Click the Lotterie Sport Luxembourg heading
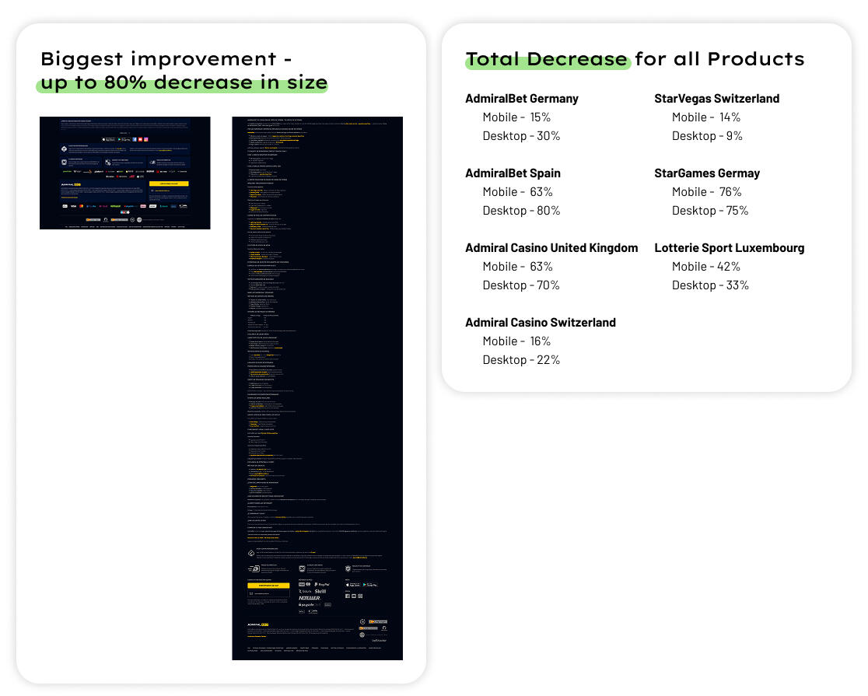The height and width of the screenshot is (696, 868). coord(729,248)
